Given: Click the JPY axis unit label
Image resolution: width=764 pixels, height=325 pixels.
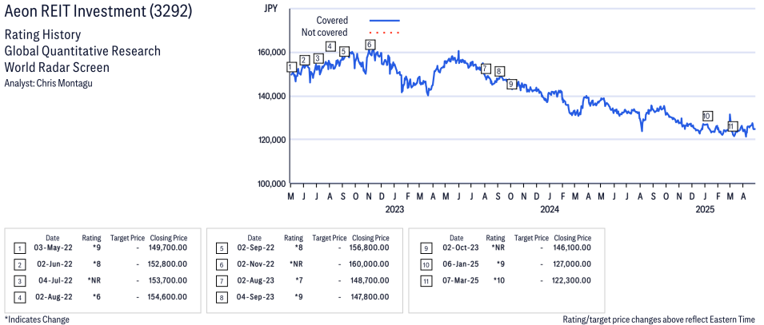Looking at the screenshot, I should tap(270, 9).
